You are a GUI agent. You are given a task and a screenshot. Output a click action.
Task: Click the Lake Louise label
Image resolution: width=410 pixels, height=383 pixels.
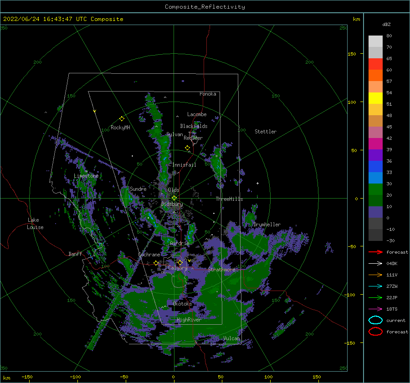pyautogui.click(x=35, y=224)
